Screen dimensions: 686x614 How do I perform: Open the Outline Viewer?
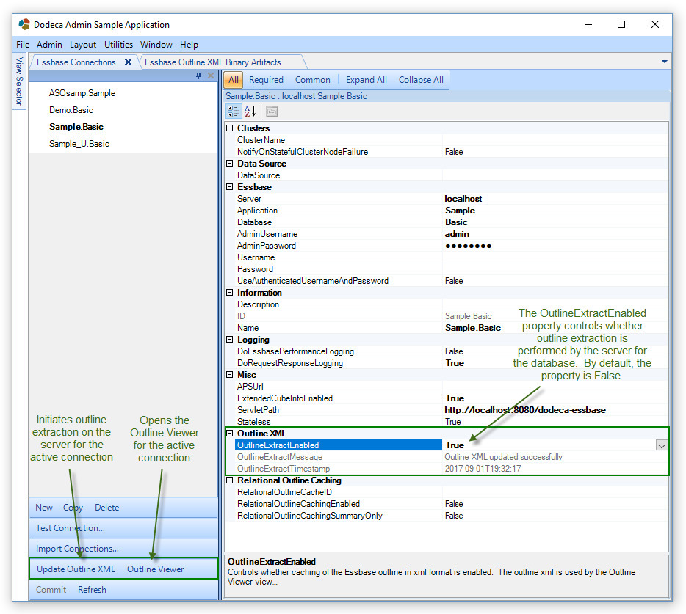[x=155, y=569]
